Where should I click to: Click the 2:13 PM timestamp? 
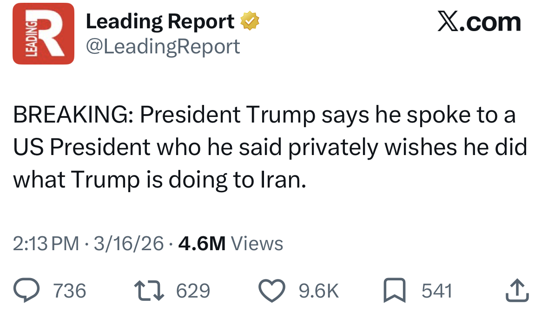pyautogui.click(x=46, y=243)
